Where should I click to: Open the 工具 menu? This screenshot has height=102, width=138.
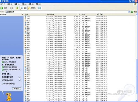pyautogui.click(x=31, y=4)
